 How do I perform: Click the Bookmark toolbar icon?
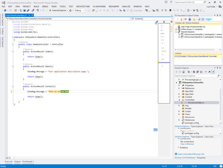(170, 10)
